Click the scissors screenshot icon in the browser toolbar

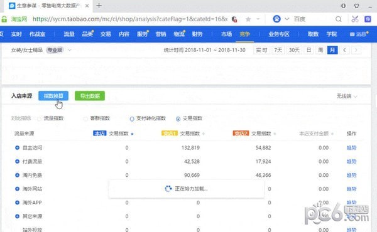click(355, 19)
